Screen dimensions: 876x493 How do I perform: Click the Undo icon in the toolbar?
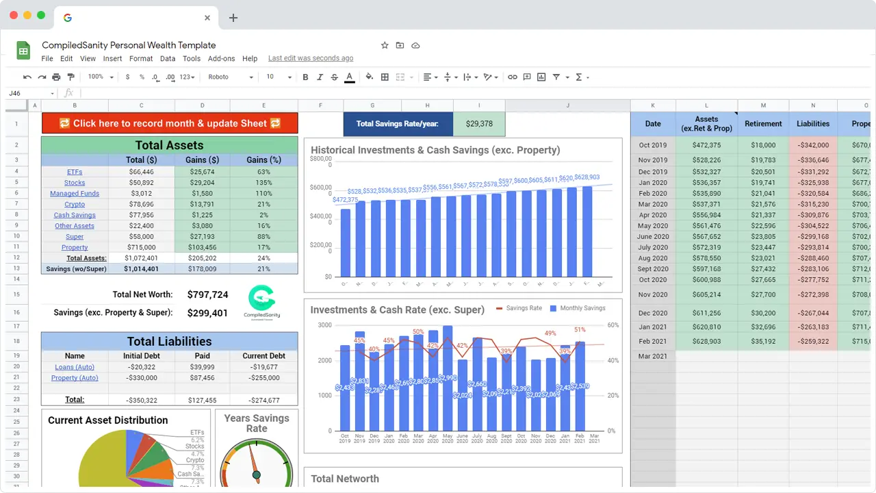27,77
